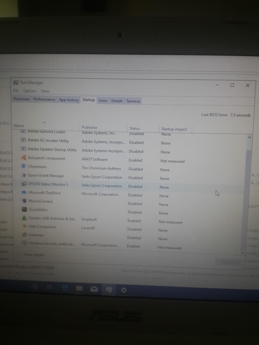Image resolution: width=259 pixels, height=345 pixels.
Task: Click AVAST Software publisher cell
Action: coord(95,159)
